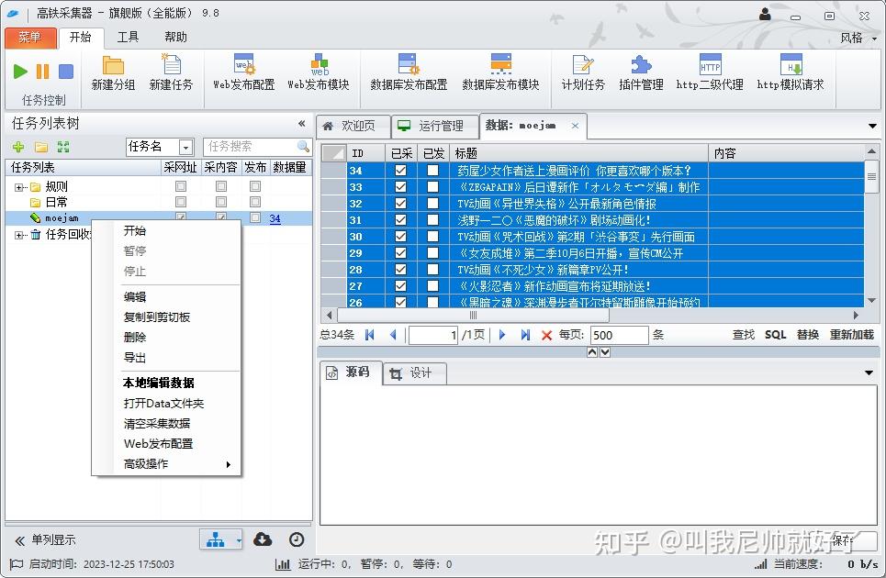Open the SQL query button
886x578 pixels.
coord(776,335)
